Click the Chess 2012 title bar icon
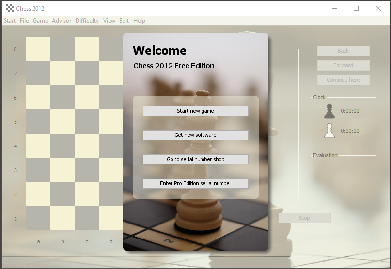Screen dimensions: 391x269 click(x=9, y=8)
